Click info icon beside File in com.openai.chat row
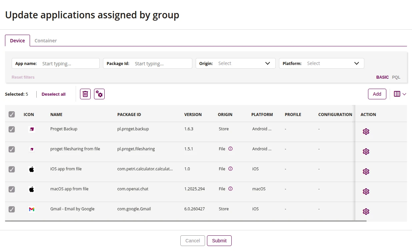Image resolution: width=412 pixels, height=251 pixels. 230,189
